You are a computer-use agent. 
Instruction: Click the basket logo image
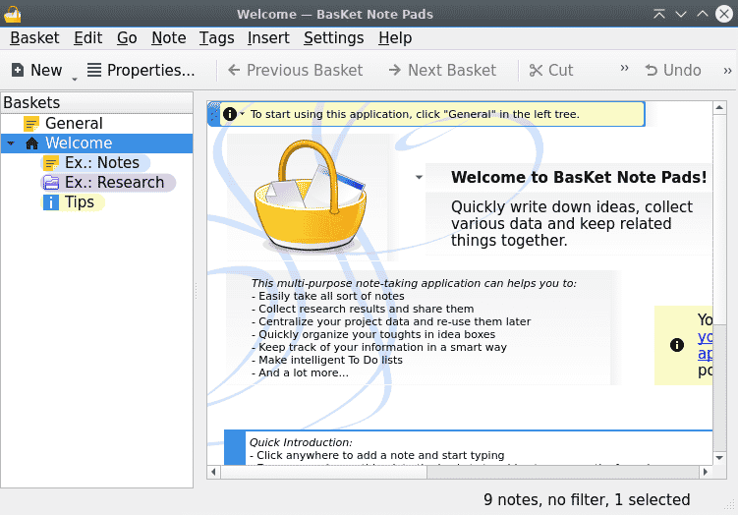tap(311, 196)
